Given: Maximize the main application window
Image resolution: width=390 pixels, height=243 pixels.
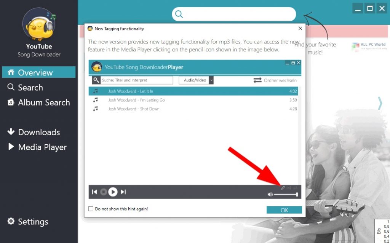Looking at the screenshot, I should 370,8.
